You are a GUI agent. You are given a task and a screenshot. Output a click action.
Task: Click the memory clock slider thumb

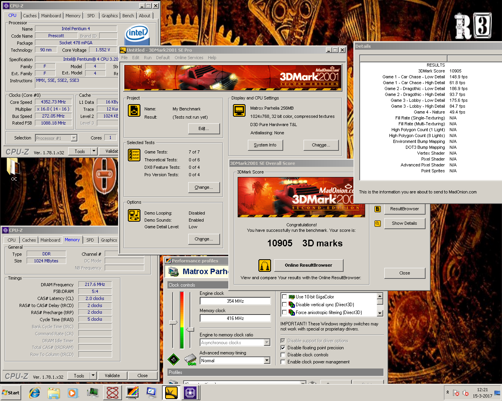tap(190, 329)
